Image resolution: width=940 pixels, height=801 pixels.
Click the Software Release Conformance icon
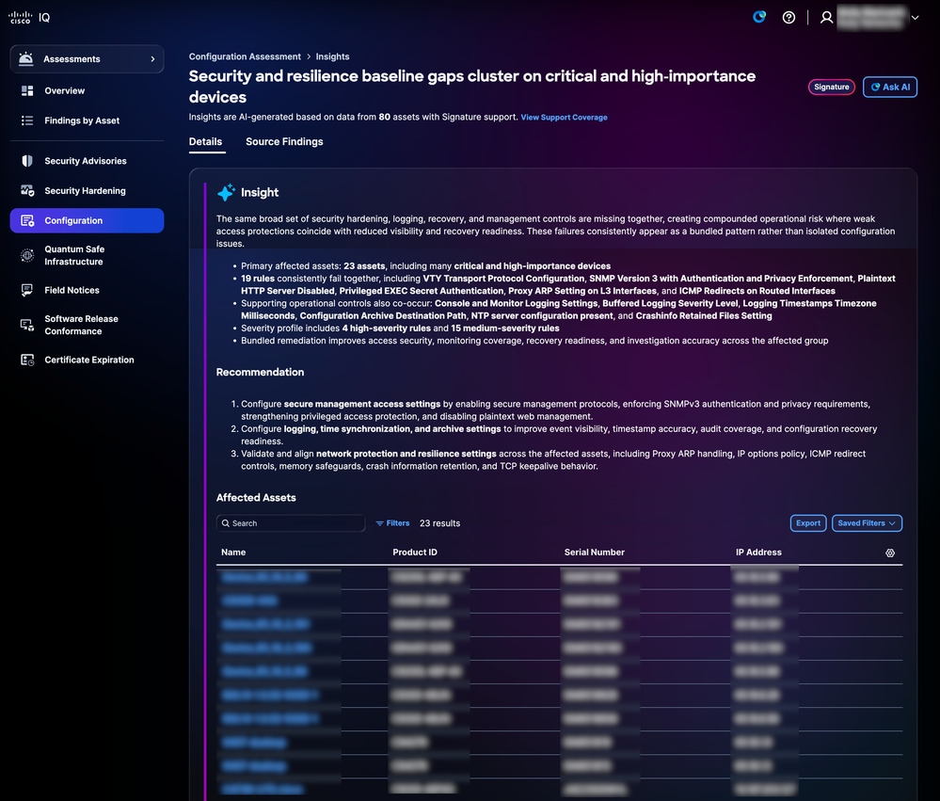pos(27,325)
